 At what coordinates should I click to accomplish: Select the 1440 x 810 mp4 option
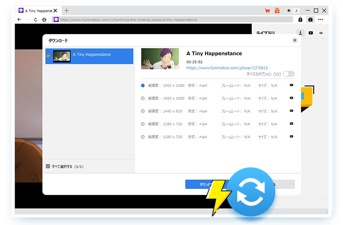[x=143, y=111]
